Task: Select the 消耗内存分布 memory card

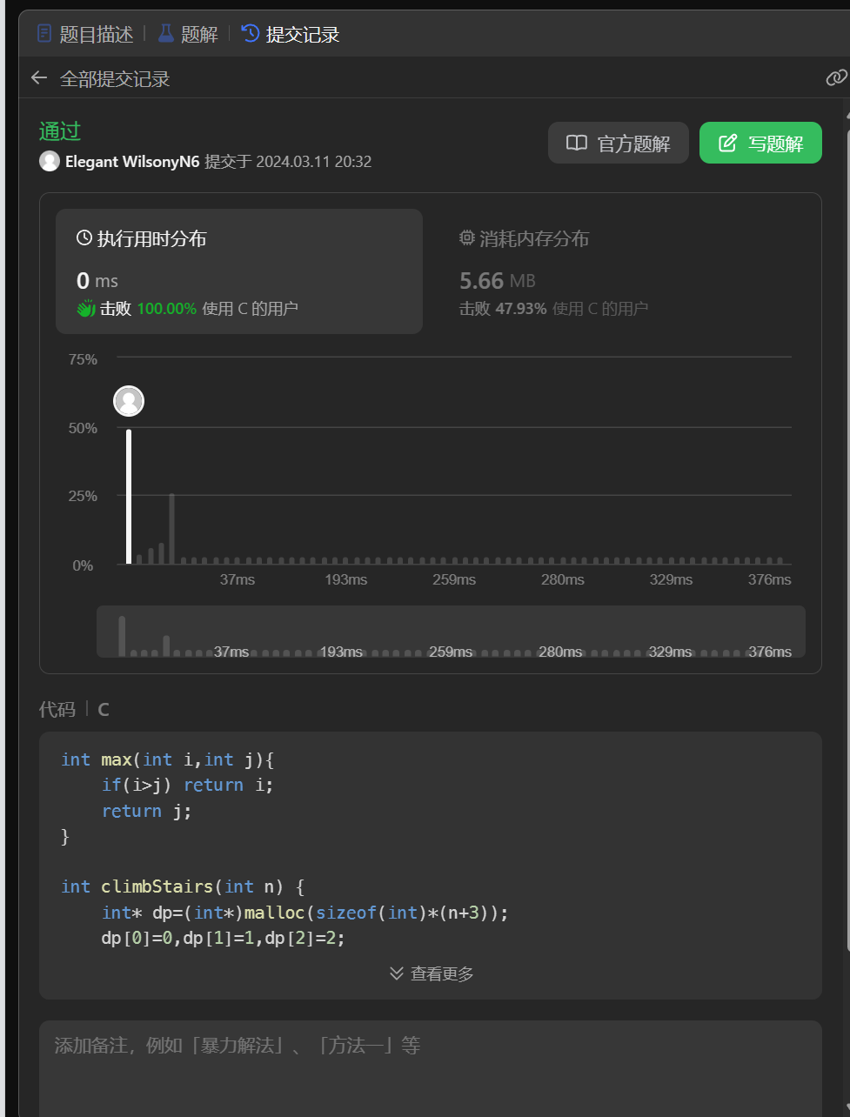Action: [622, 271]
